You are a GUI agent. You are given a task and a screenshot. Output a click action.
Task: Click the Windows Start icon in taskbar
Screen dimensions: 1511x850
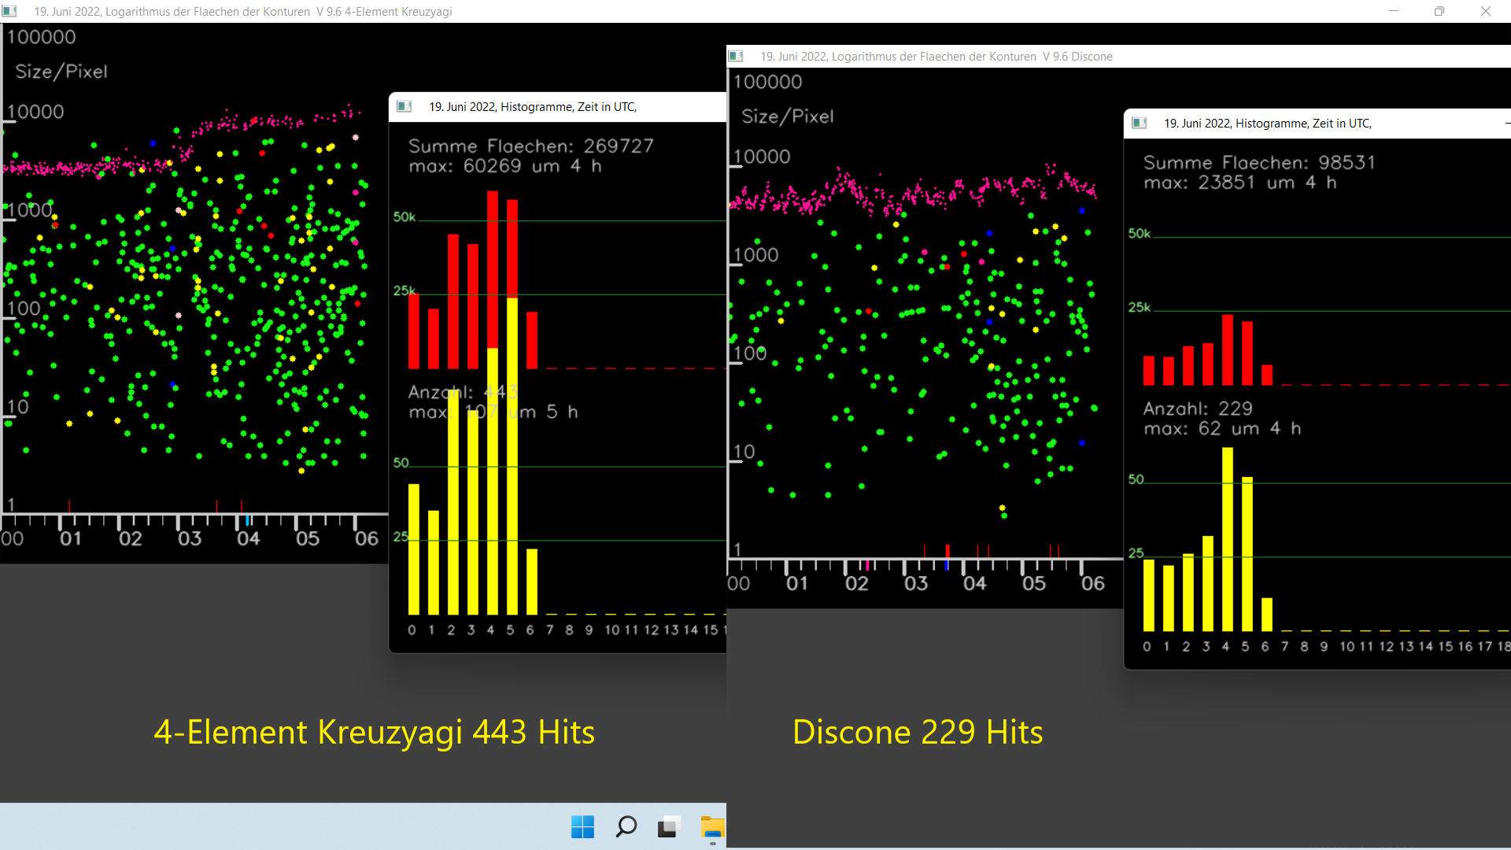[x=582, y=826]
